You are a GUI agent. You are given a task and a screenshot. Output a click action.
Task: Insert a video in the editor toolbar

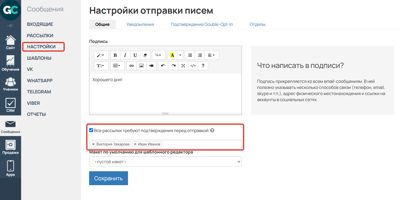(x=151, y=65)
